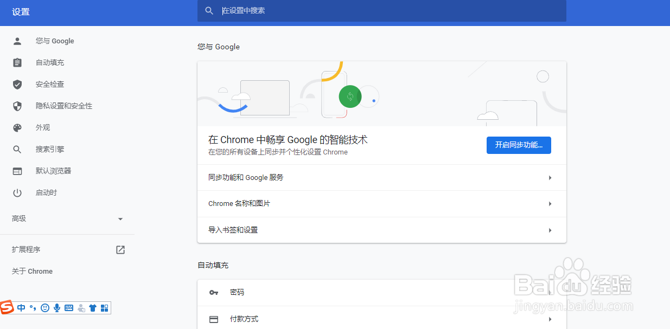Collapse the 高级 section in the sidebar

(120, 218)
